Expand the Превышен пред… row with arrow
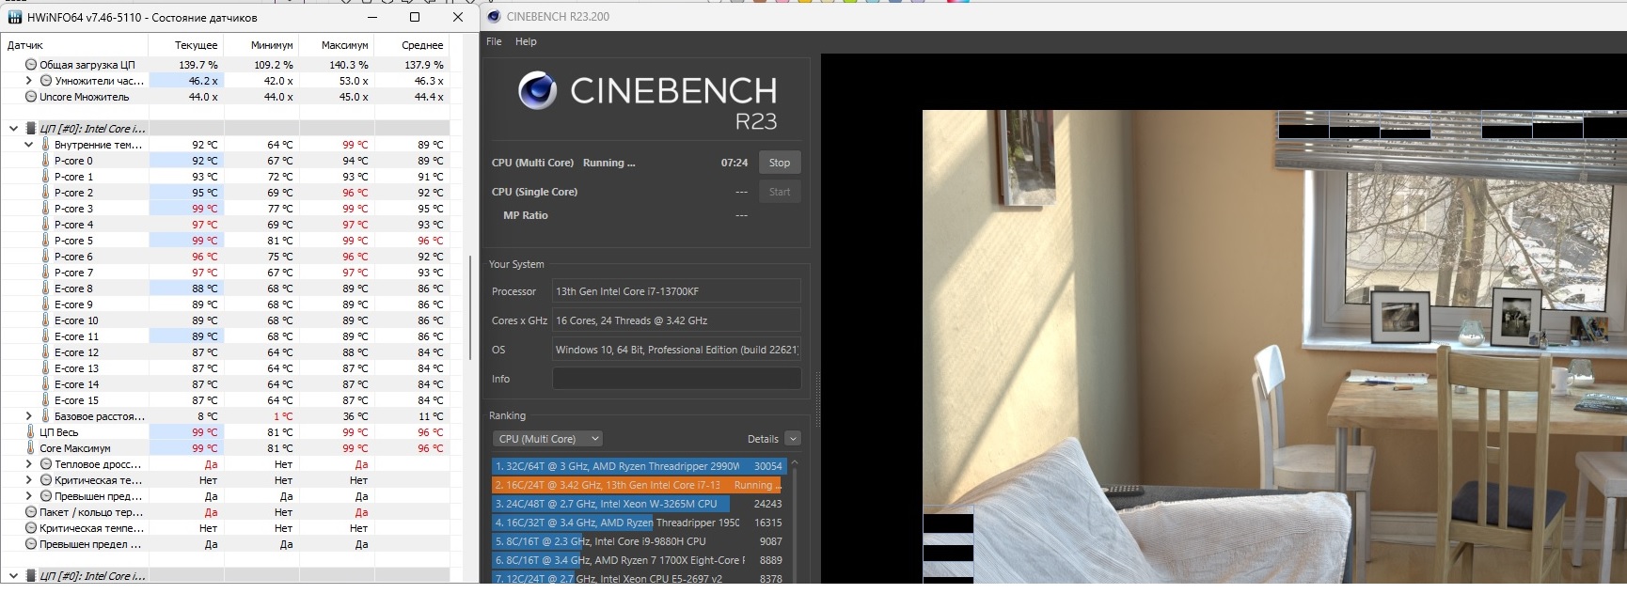The height and width of the screenshot is (609, 1627). click(28, 496)
